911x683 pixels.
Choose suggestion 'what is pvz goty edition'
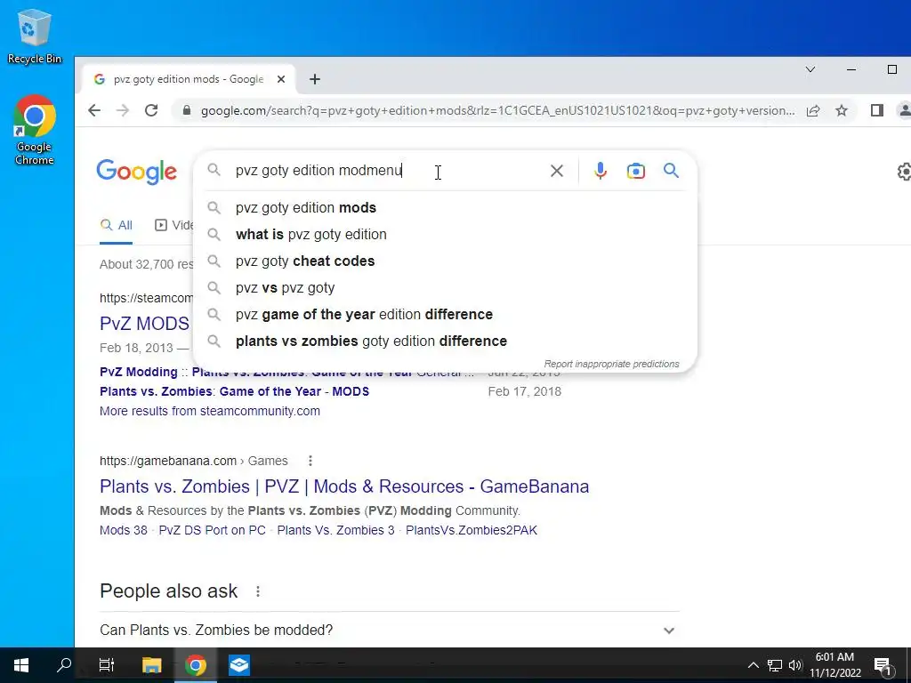(445, 234)
